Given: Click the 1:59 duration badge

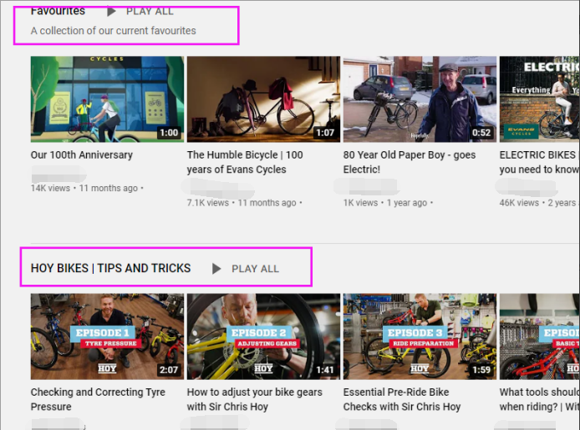Looking at the screenshot, I should tap(481, 370).
